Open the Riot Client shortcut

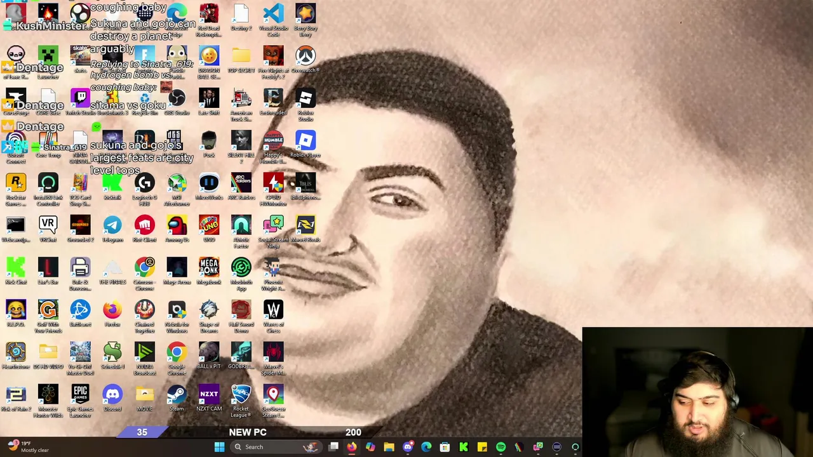[145, 230]
